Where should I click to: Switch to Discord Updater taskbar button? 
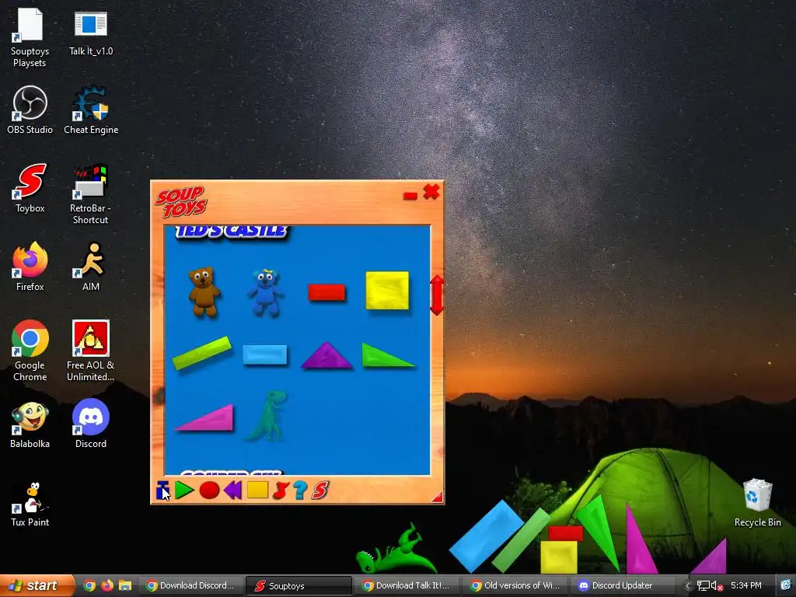(623, 586)
